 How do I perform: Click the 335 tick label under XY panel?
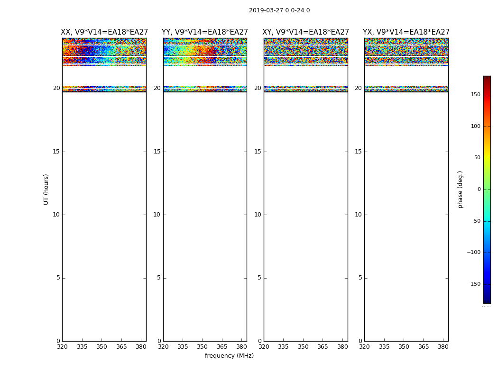pyautogui.click(x=283, y=347)
